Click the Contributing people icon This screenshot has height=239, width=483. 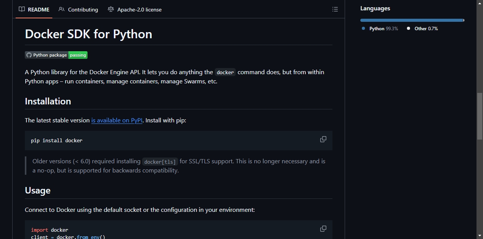click(x=62, y=9)
